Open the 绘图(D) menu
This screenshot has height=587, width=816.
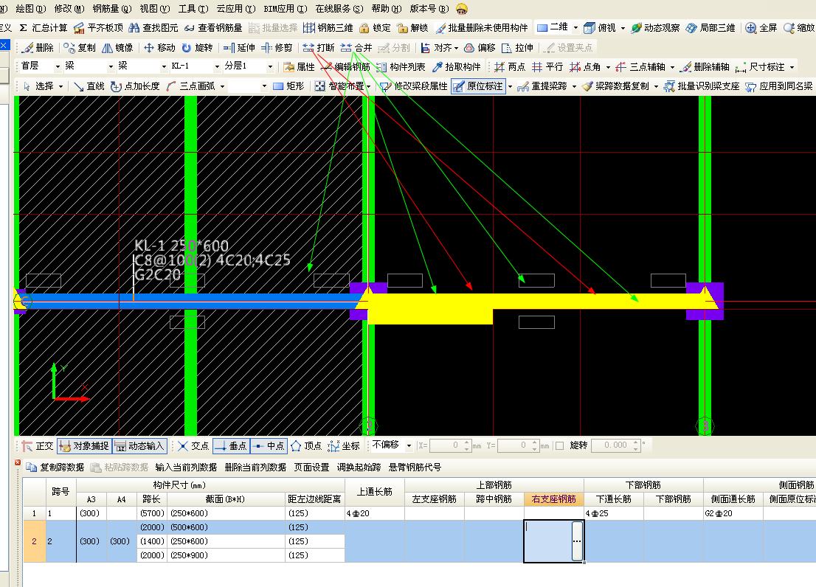tap(31, 9)
